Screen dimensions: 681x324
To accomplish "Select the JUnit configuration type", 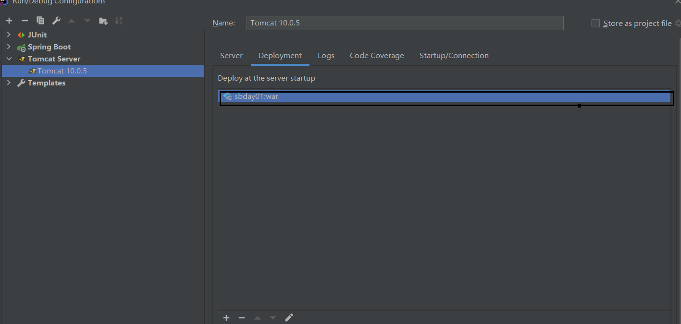I will point(37,35).
